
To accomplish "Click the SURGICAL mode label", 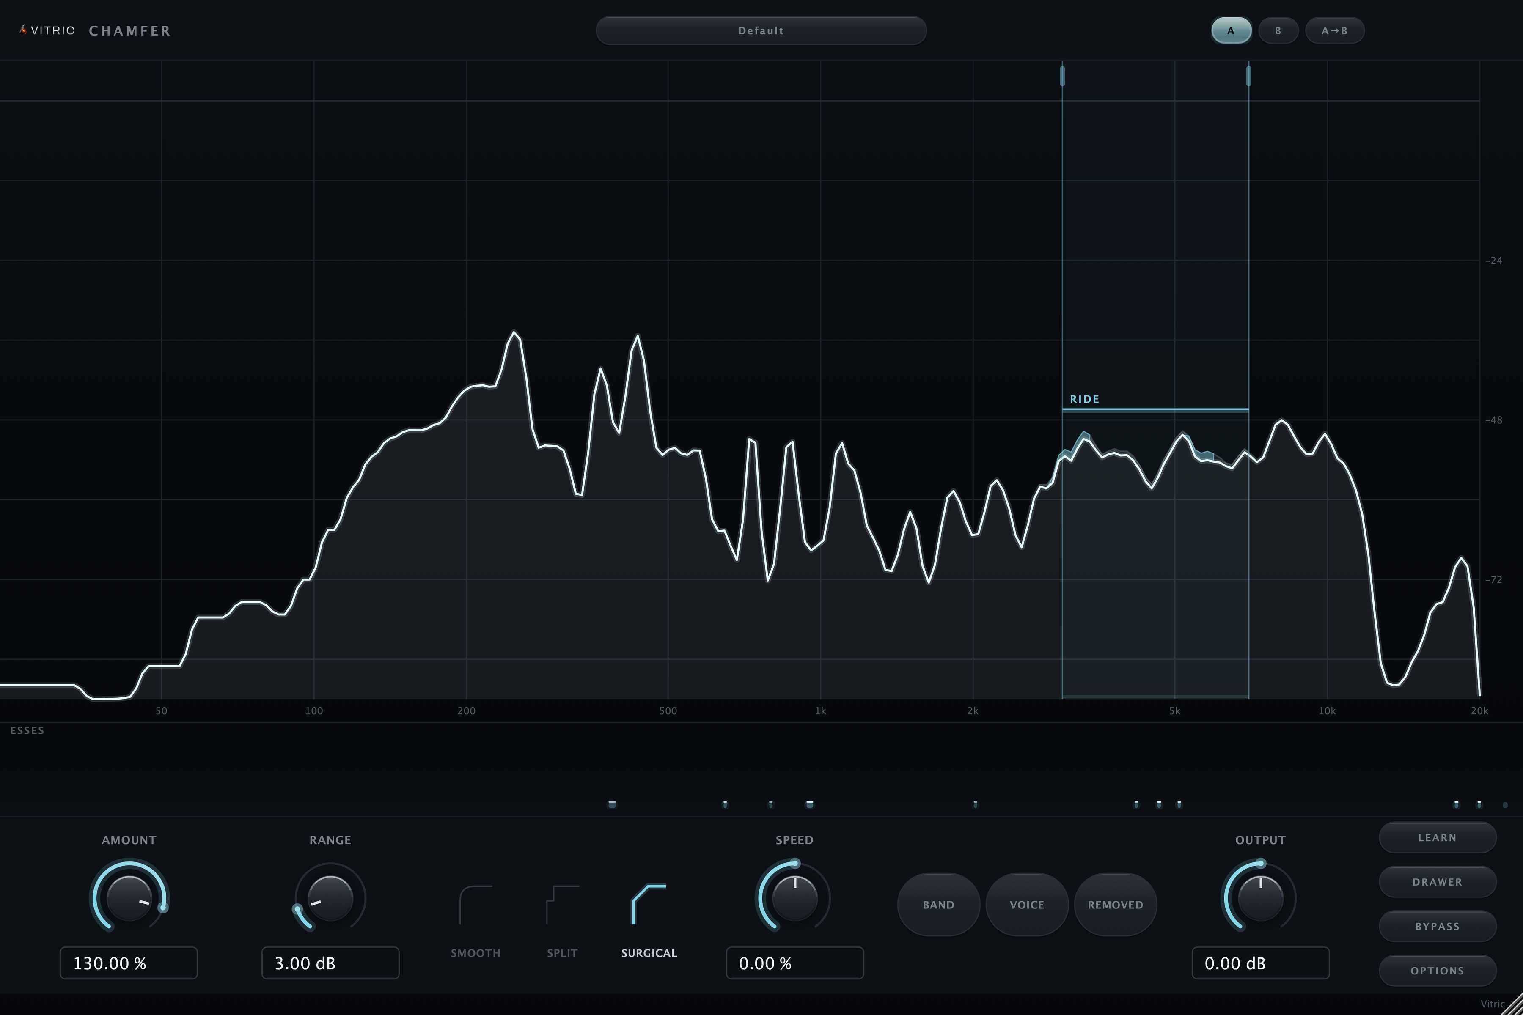I will tap(649, 953).
